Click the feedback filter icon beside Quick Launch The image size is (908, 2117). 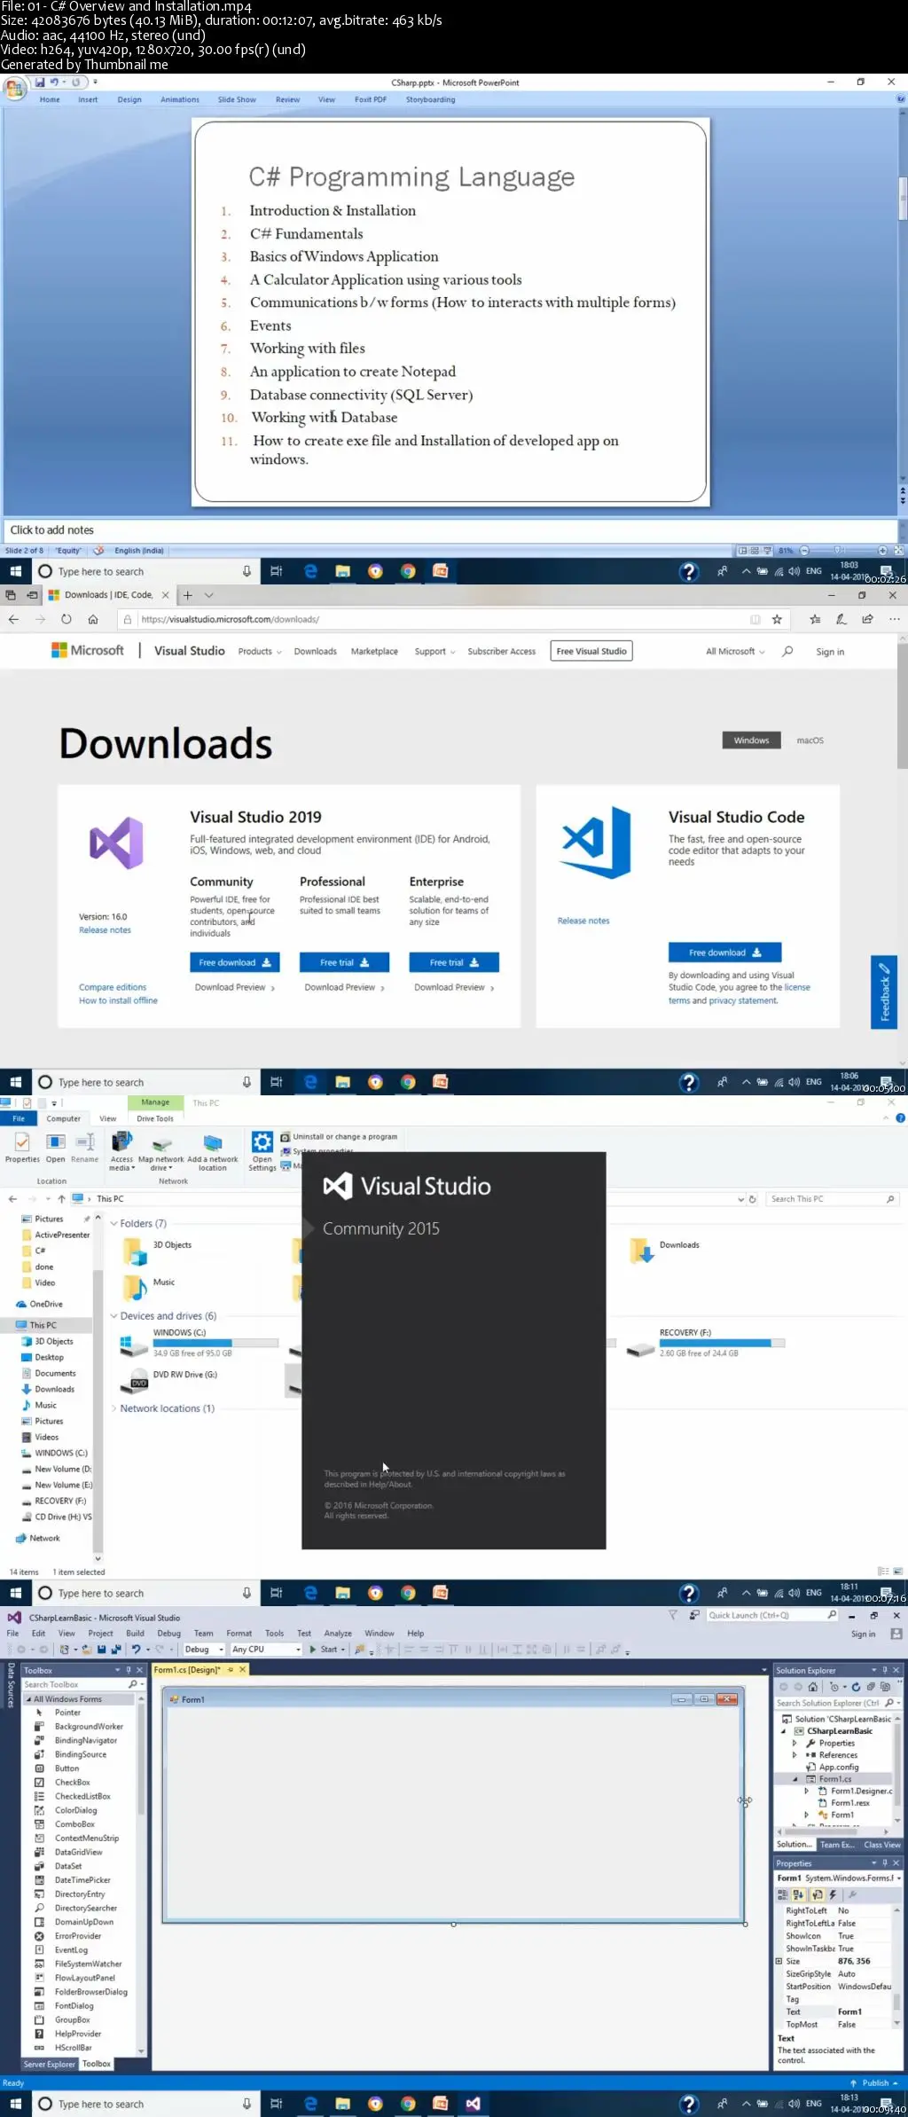pyautogui.click(x=673, y=1615)
